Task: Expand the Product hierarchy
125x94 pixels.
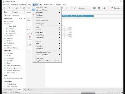Action: tap(3, 41)
